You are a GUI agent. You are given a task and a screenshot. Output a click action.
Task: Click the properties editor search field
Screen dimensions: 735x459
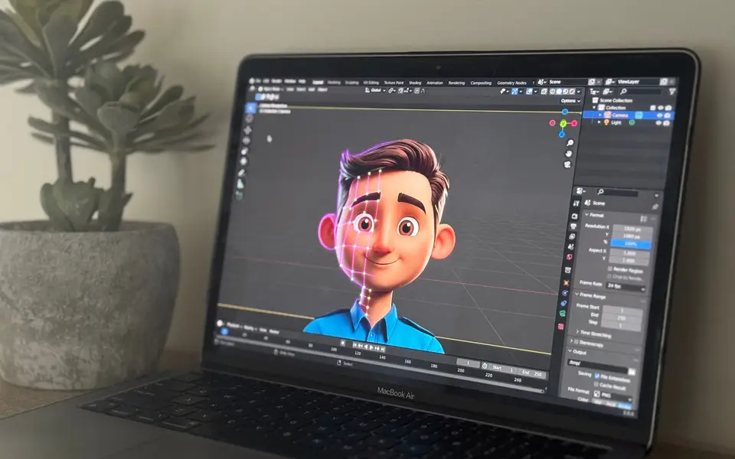(x=616, y=192)
